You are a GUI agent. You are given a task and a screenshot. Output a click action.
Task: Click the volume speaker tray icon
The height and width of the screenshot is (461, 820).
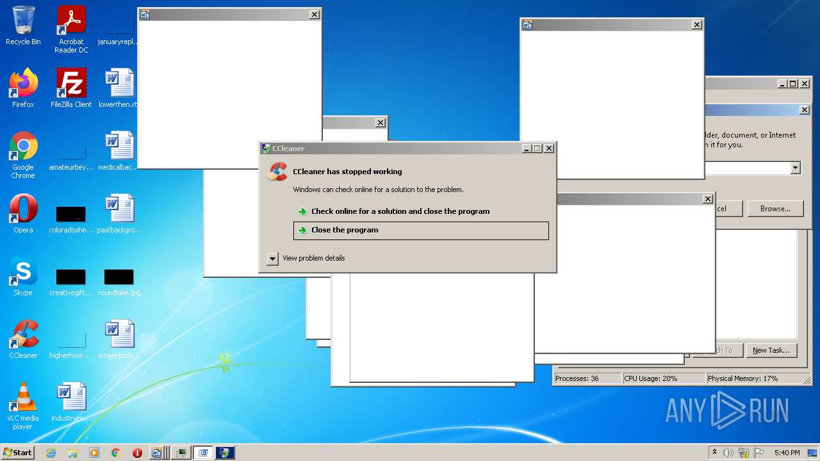click(x=728, y=453)
